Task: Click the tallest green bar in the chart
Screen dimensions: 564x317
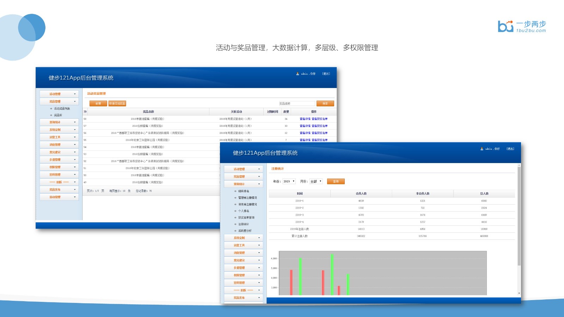Action: point(332,274)
